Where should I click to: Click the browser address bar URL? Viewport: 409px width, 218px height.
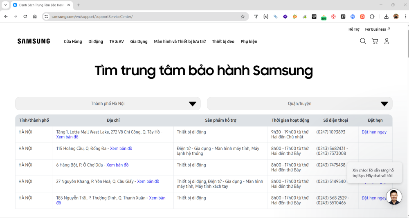tap(92, 17)
